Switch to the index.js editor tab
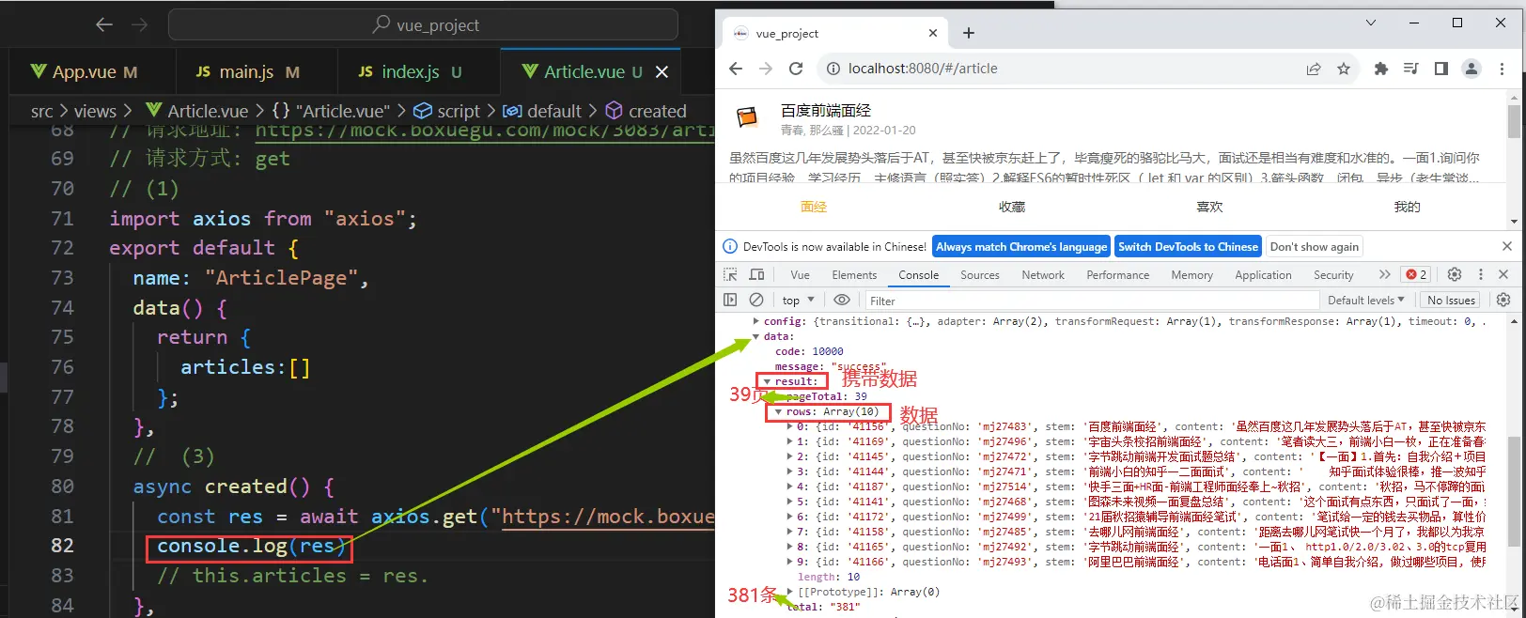 pyautogui.click(x=411, y=71)
